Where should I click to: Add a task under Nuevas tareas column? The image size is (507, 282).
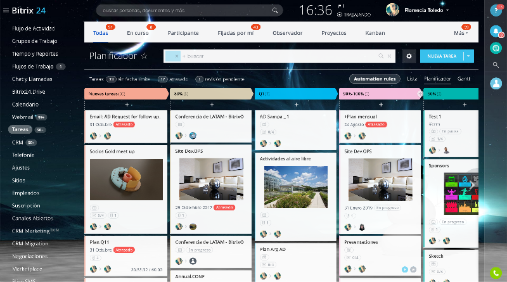pos(127,105)
